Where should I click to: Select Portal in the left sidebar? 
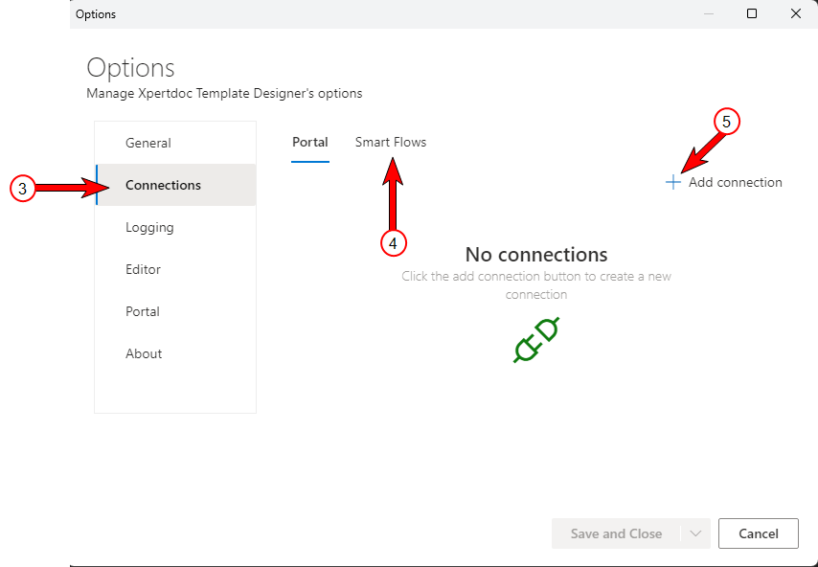point(176,312)
